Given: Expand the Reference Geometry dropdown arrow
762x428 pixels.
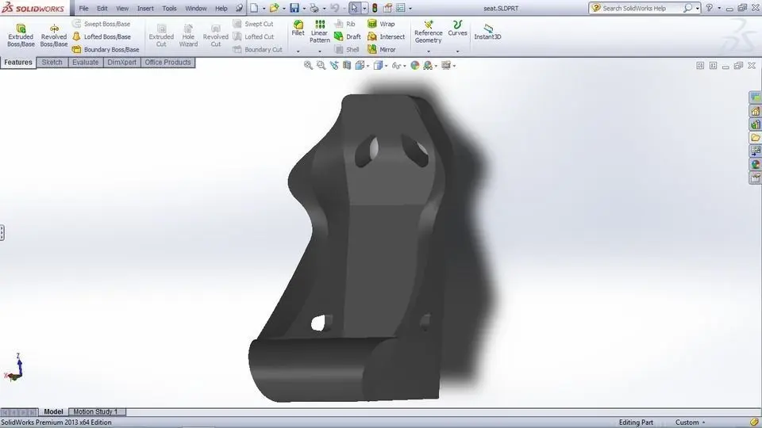Looking at the screenshot, I should pos(428,51).
